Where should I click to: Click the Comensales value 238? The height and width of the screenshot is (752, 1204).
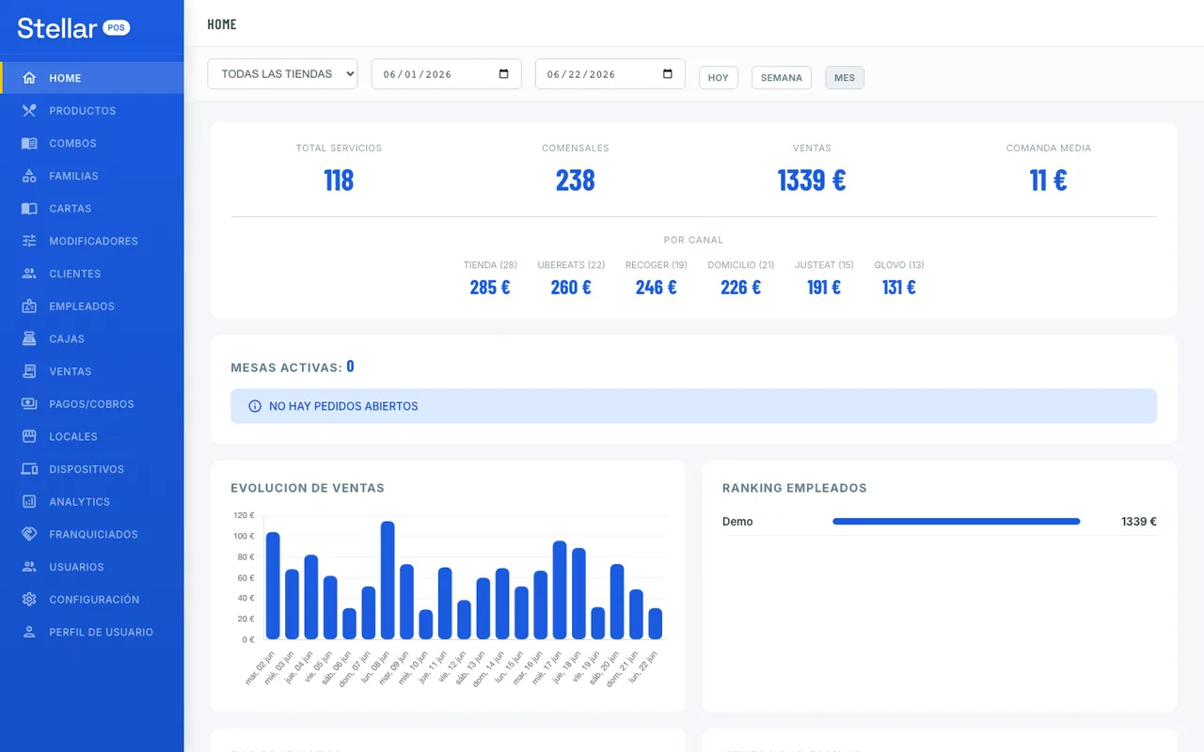coord(575,180)
